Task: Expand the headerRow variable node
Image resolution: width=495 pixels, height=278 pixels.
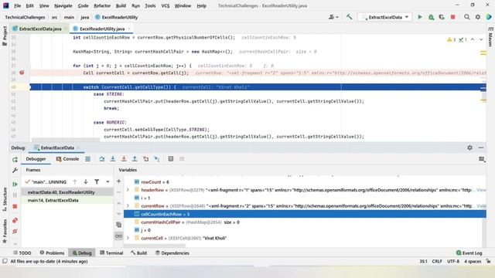Action: click(128, 190)
